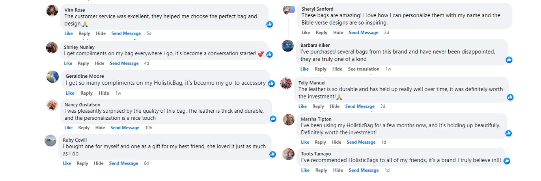The image size is (541, 181).
Task: Hide Toots Tamayo's comment
Action: click(338, 170)
